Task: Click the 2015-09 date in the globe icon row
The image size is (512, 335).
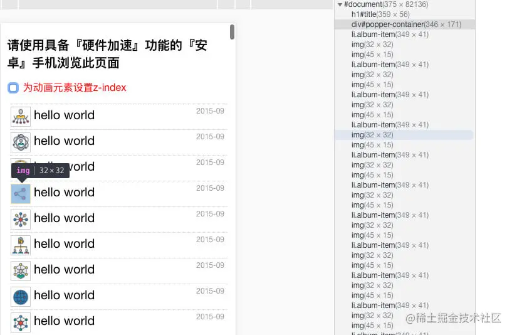Action: (x=210, y=291)
